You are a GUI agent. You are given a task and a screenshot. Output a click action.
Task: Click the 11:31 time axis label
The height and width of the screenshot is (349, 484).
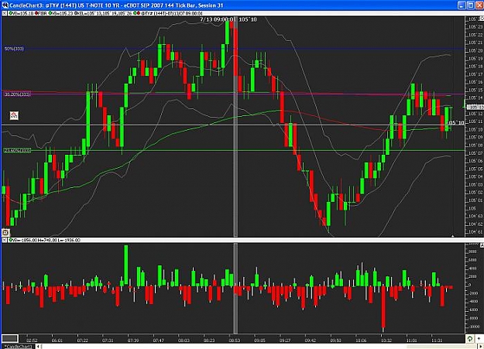pos(437,340)
